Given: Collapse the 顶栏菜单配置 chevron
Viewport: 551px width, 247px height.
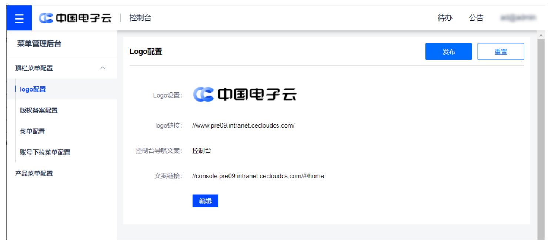Looking at the screenshot, I should [x=103, y=68].
